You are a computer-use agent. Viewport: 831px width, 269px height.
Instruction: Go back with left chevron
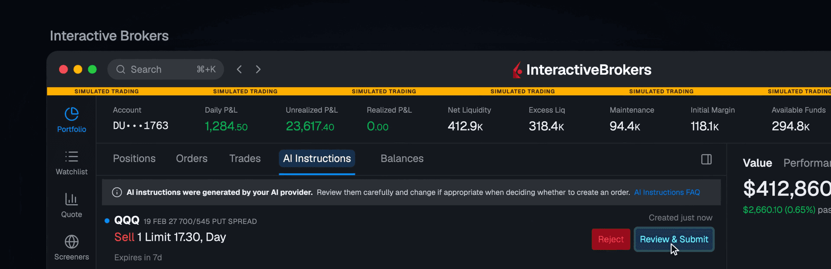[x=239, y=70]
